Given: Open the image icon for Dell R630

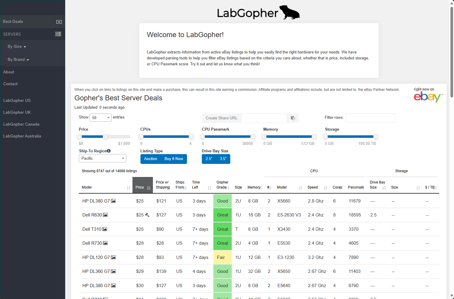Looking at the screenshot, I should tap(105, 215).
